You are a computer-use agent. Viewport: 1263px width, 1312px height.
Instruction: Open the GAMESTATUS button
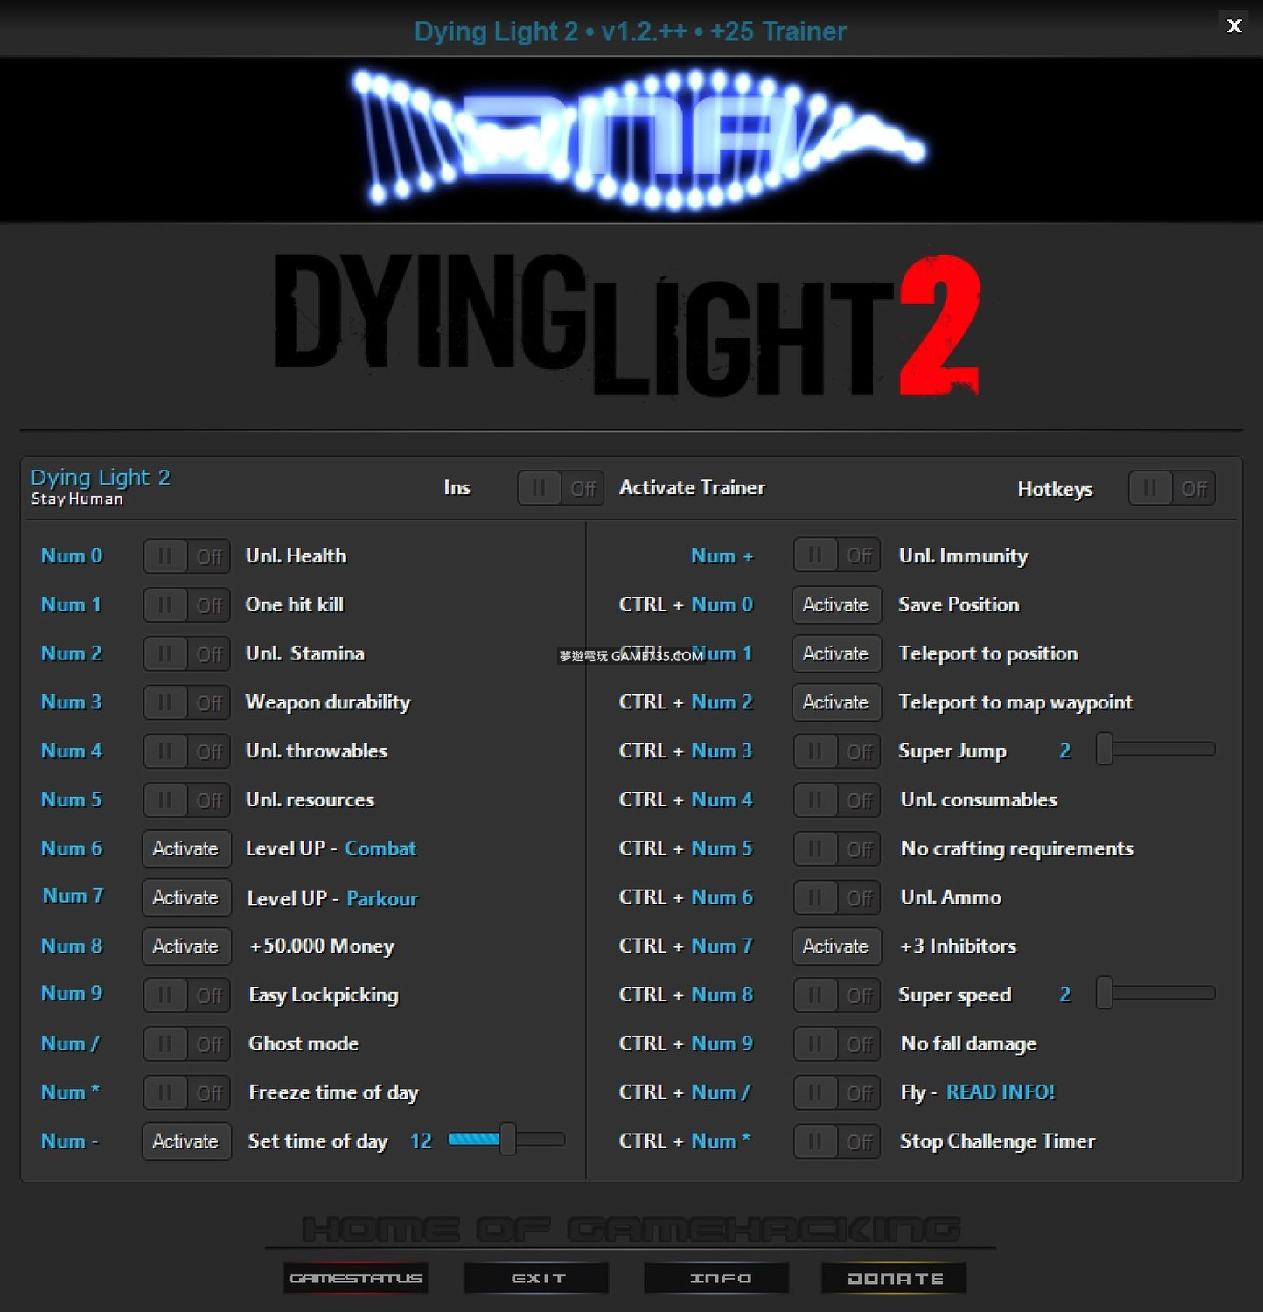point(356,1278)
